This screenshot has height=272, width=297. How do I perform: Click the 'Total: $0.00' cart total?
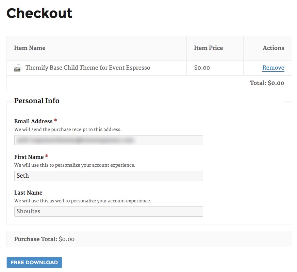coord(267,83)
